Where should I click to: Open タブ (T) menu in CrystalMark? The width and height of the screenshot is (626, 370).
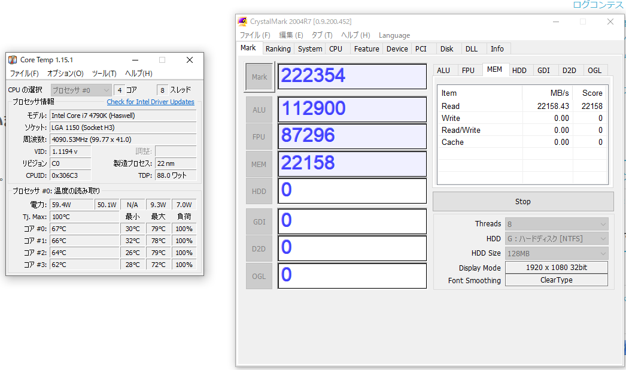(322, 35)
